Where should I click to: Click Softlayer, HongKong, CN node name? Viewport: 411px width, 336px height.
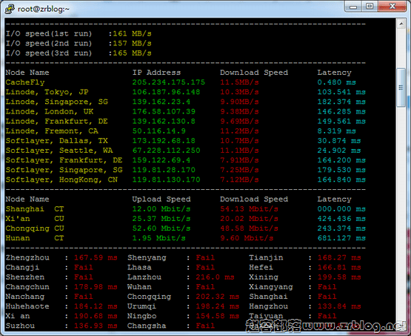click(61, 179)
